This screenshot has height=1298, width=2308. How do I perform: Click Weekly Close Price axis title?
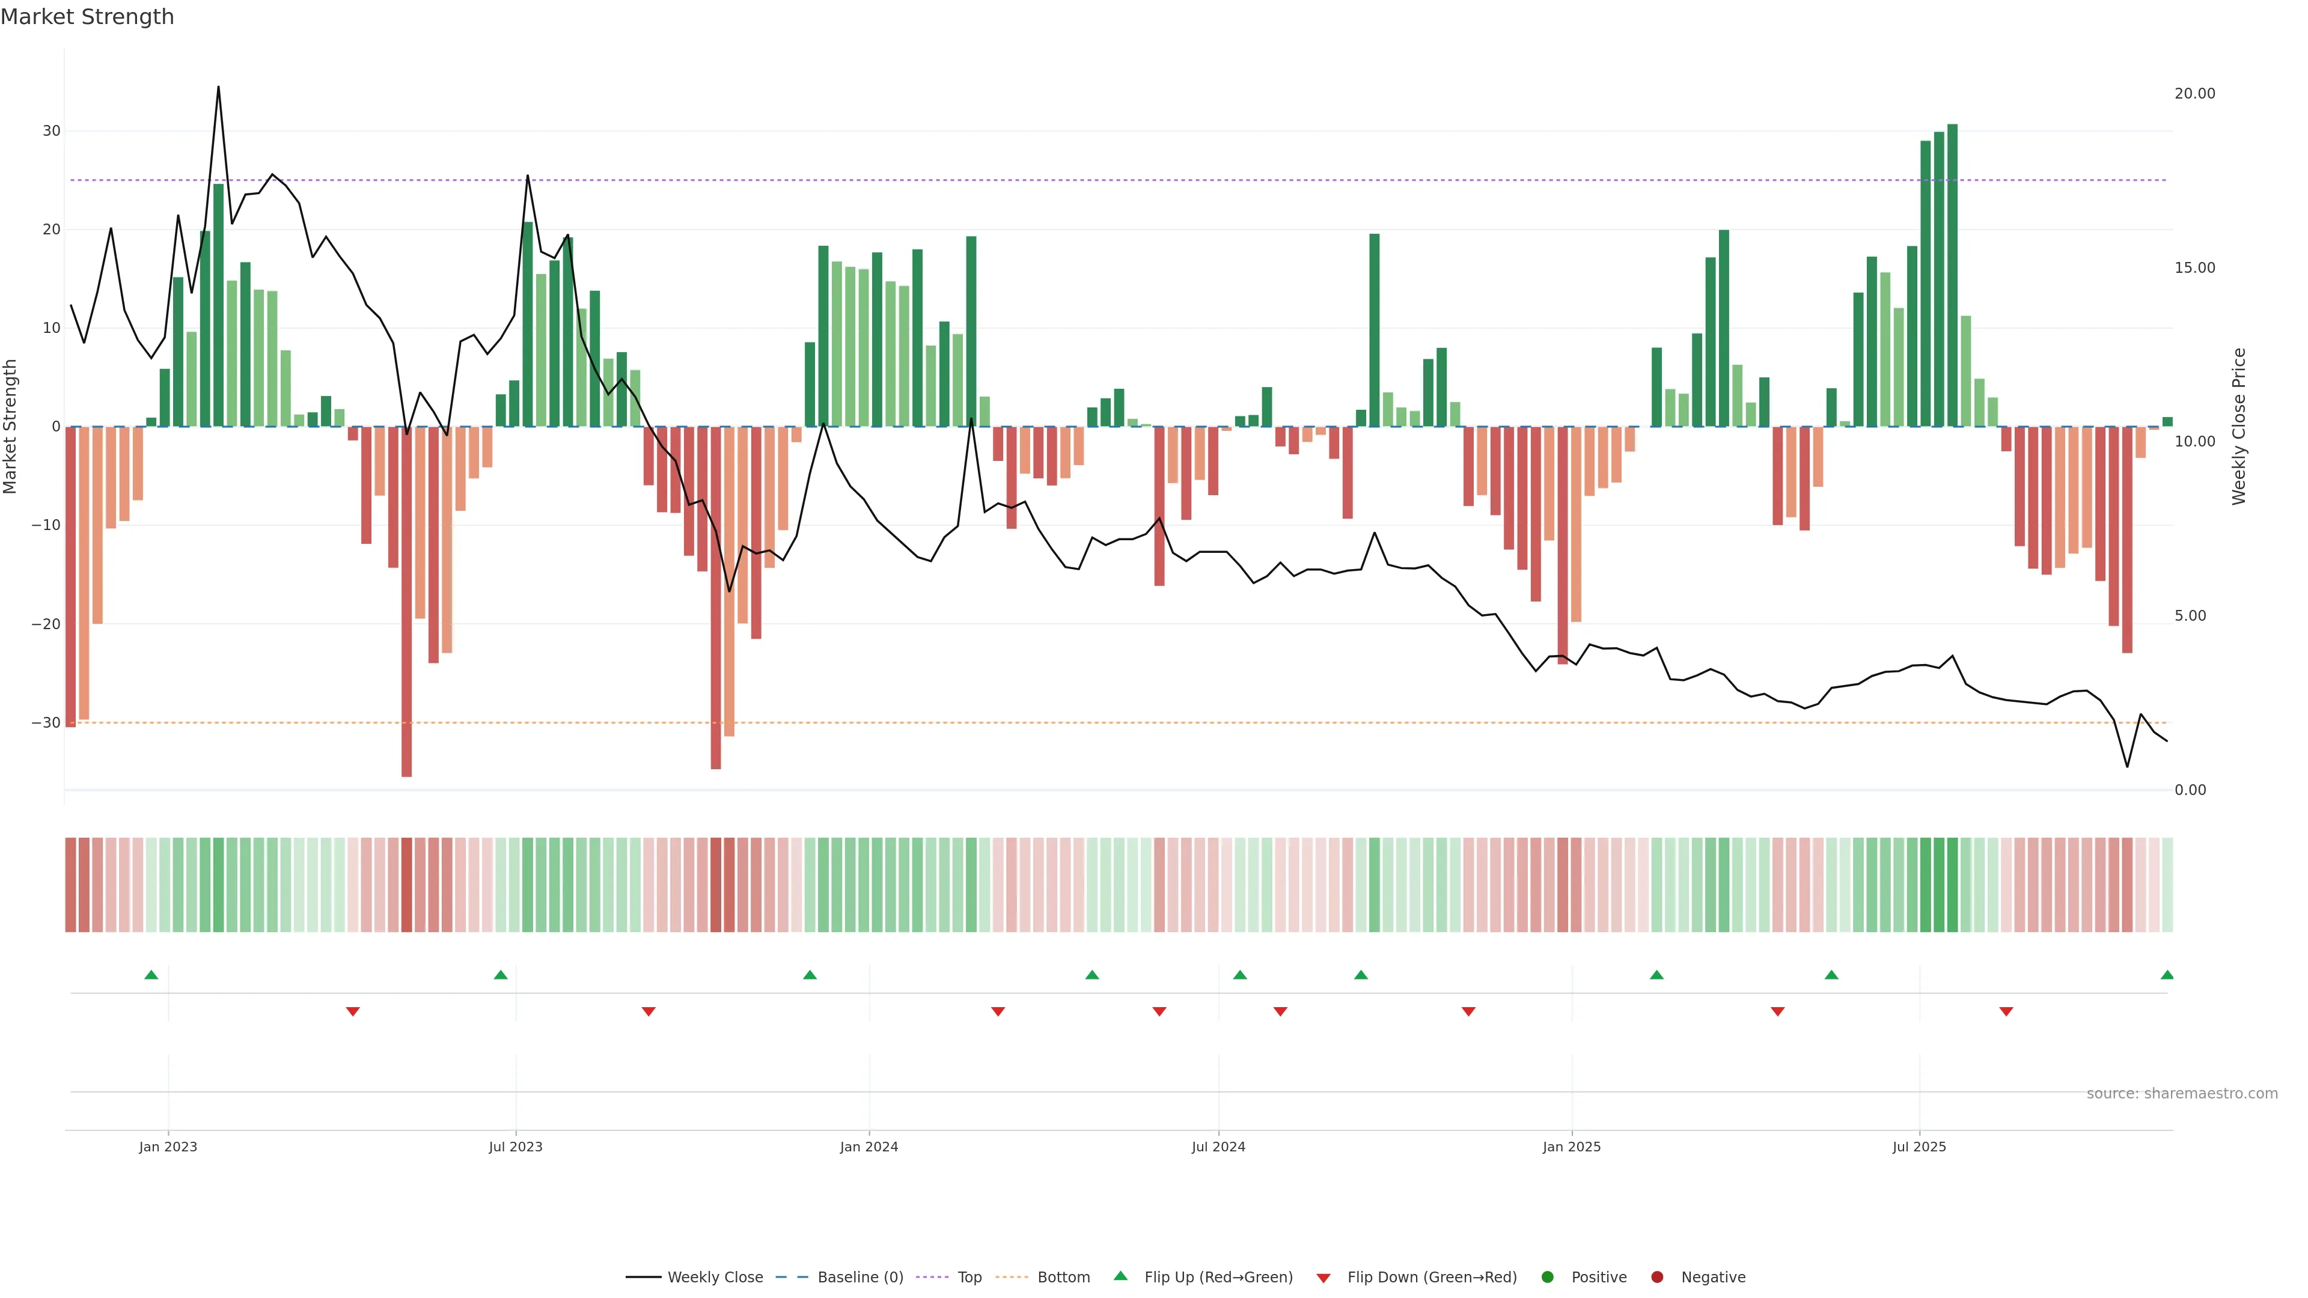pos(2239,427)
